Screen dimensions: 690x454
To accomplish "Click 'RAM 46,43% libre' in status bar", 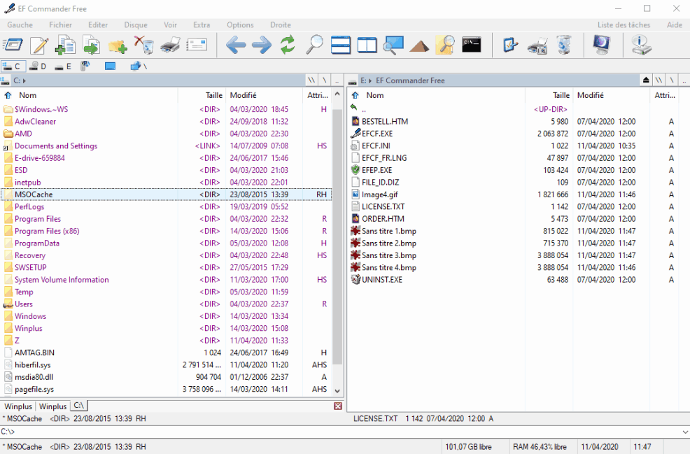I will pos(540,447).
